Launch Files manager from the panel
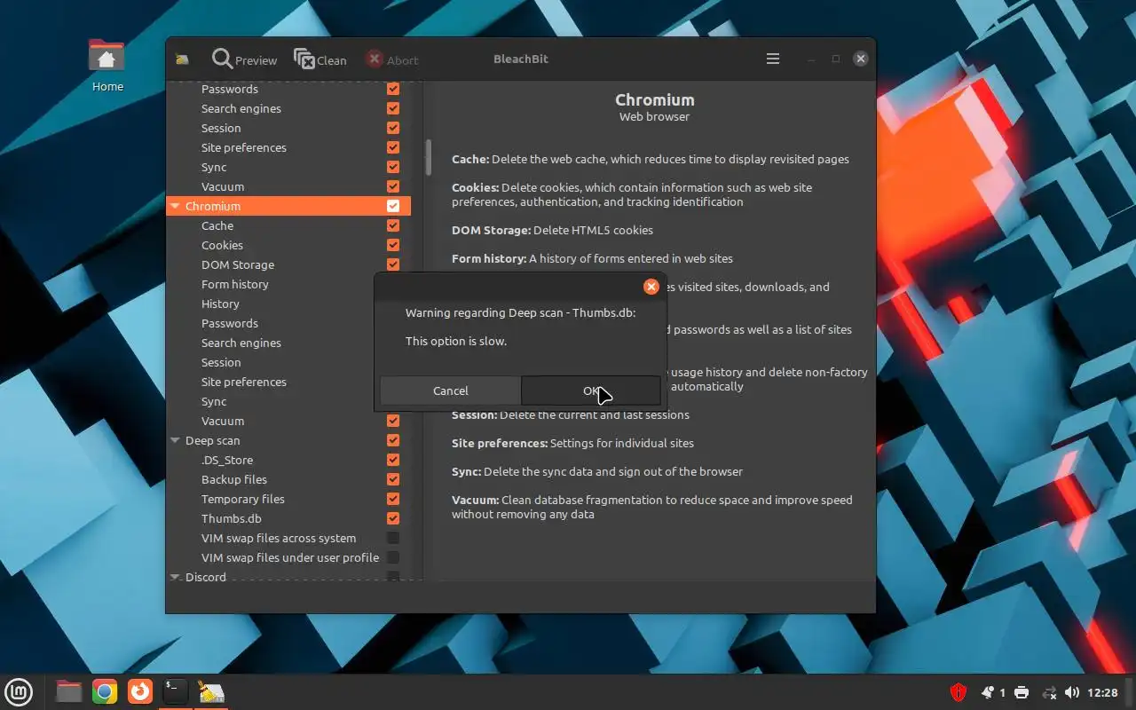 (x=68, y=691)
